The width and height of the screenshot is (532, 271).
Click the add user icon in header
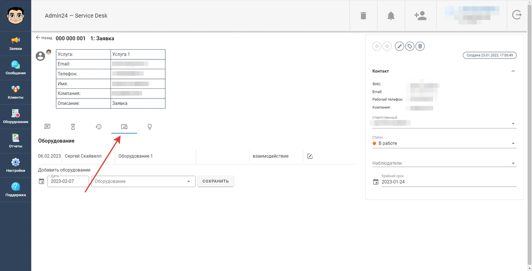420,15
